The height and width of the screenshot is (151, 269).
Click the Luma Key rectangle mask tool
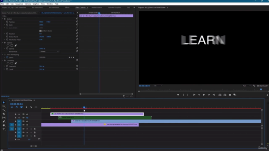(12, 63)
